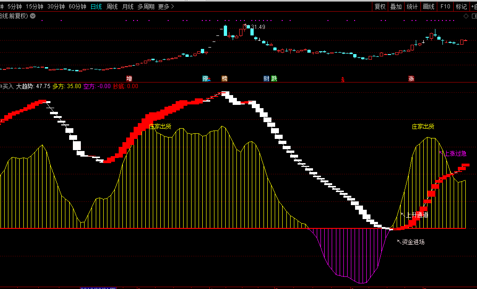This screenshot has width=477, height=289.
Task: Click the 跌 event marker icon
Action: click(274, 79)
